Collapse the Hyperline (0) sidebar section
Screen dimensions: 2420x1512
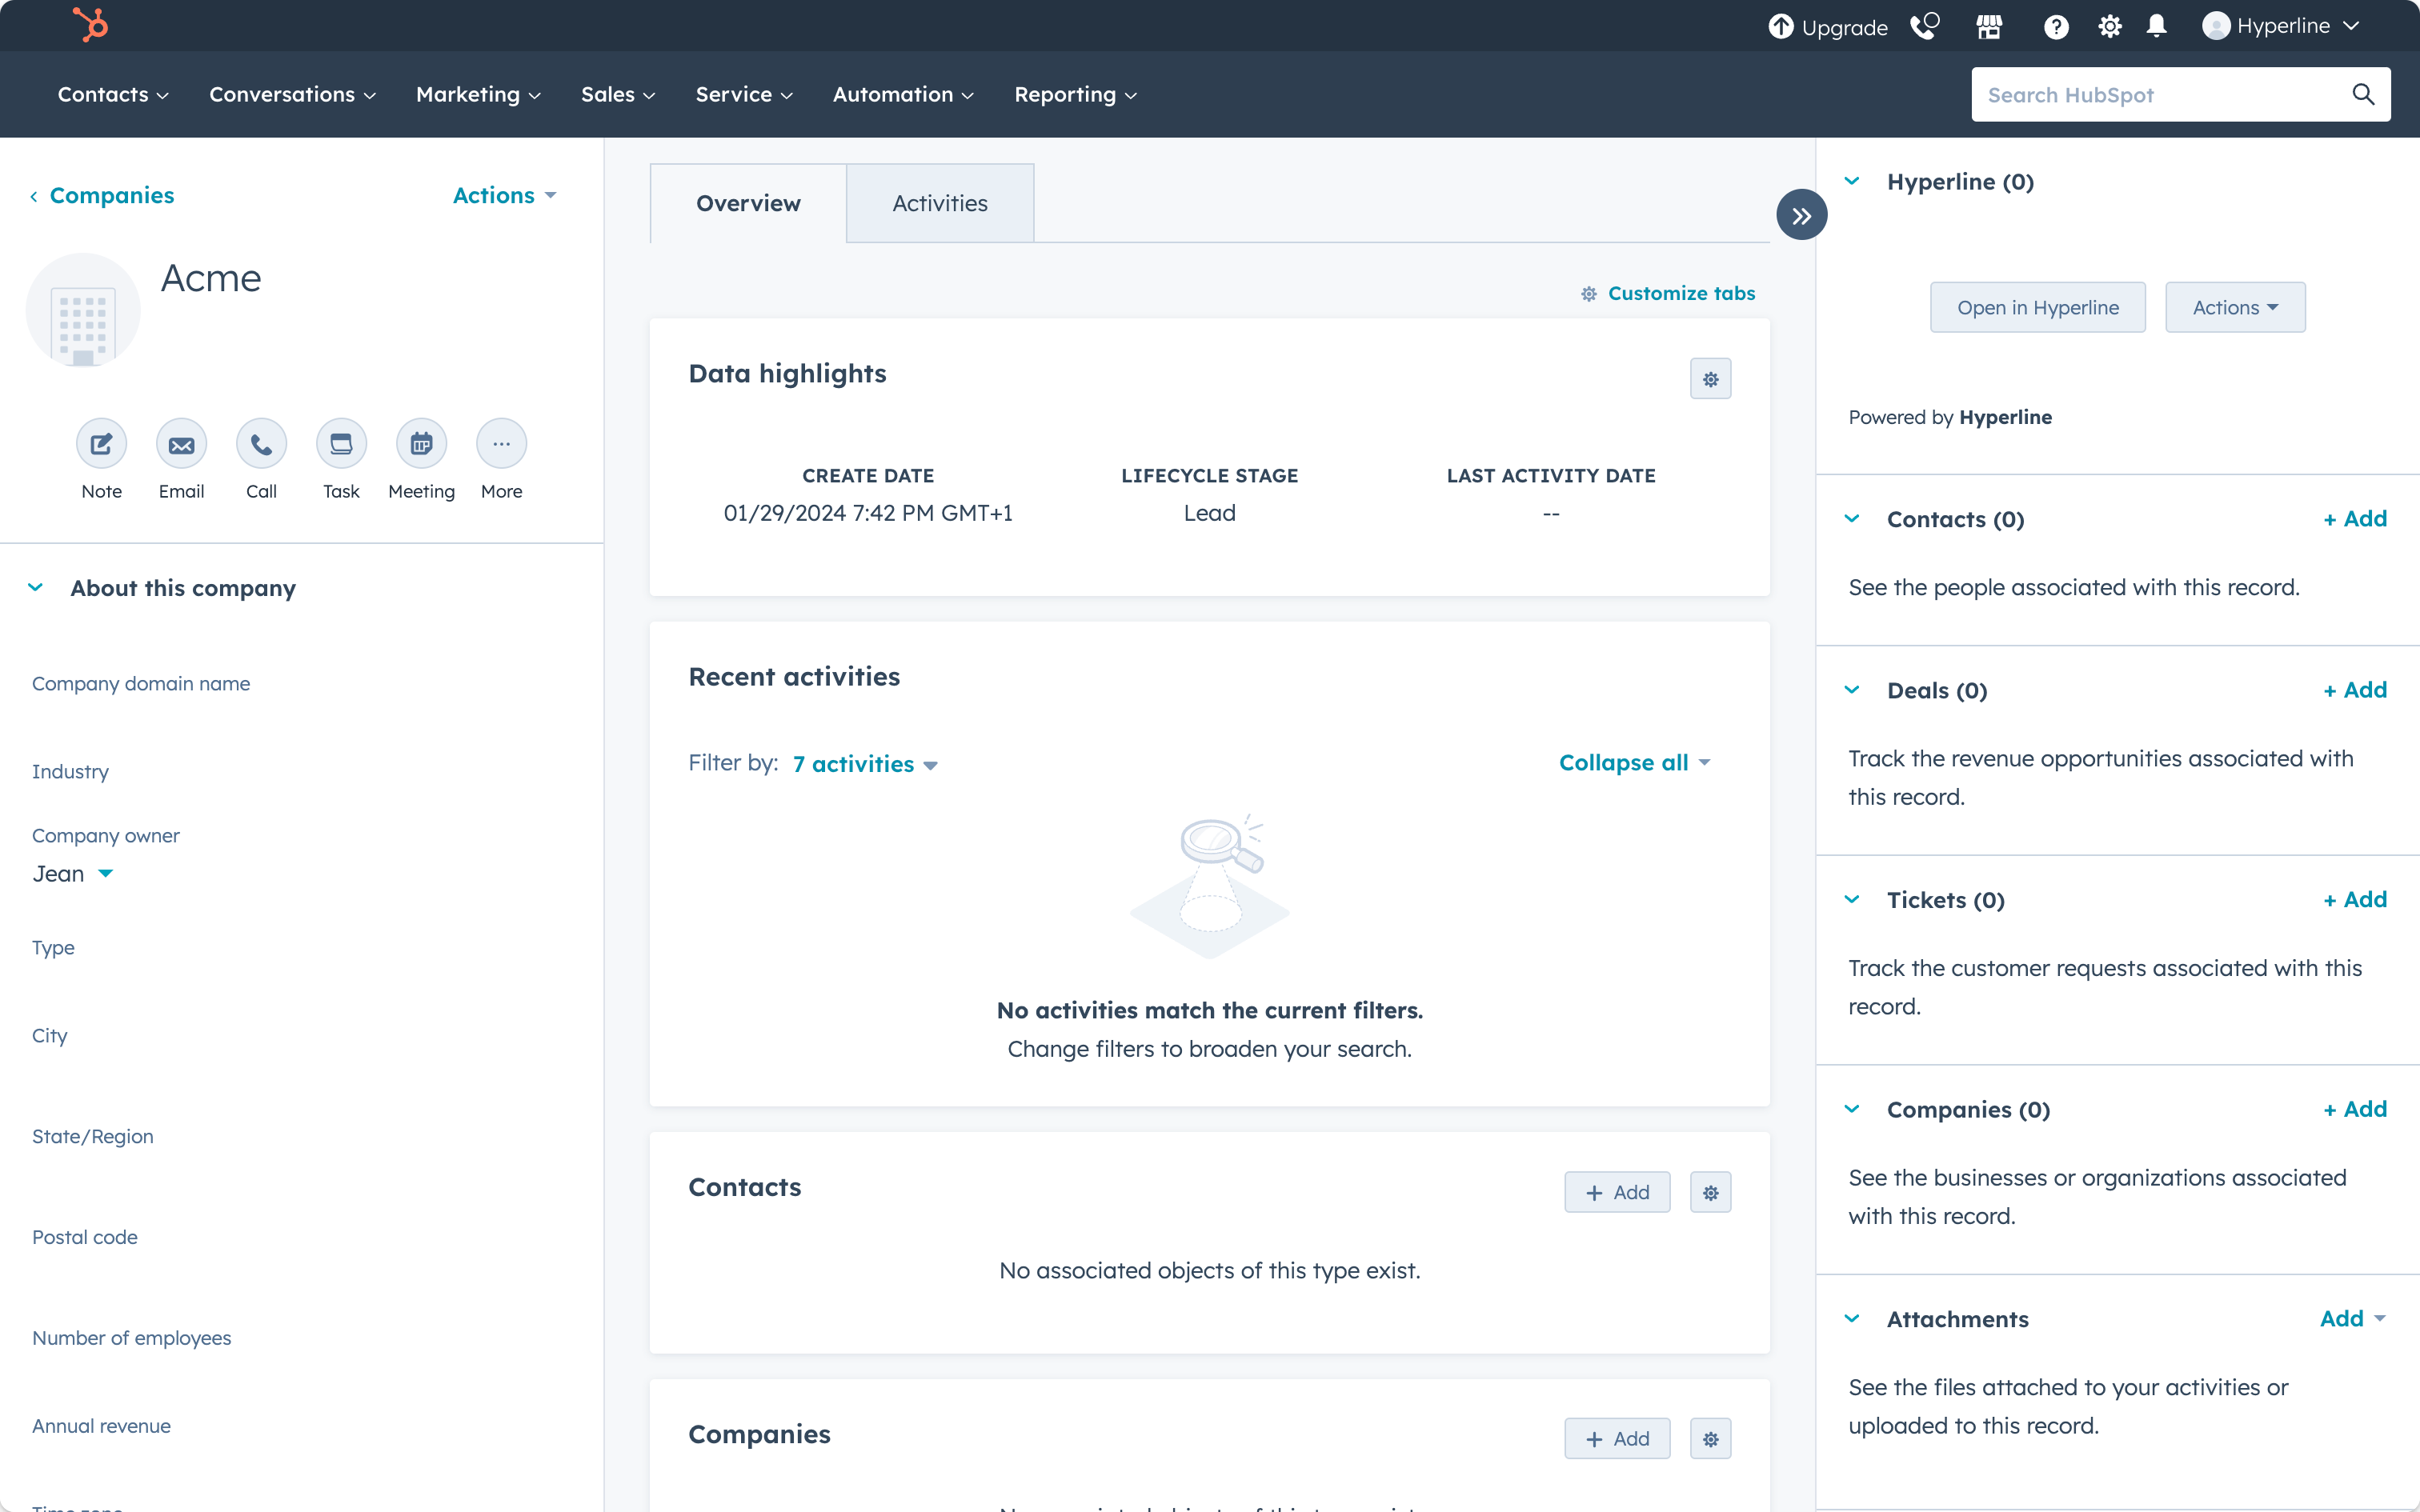(1852, 181)
